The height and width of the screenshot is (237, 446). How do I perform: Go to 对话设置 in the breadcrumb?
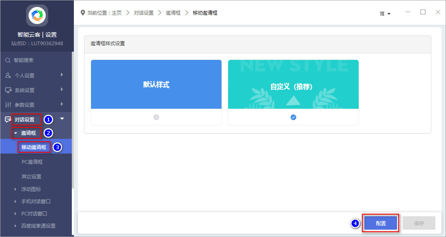pyautogui.click(x=144, y=13)
